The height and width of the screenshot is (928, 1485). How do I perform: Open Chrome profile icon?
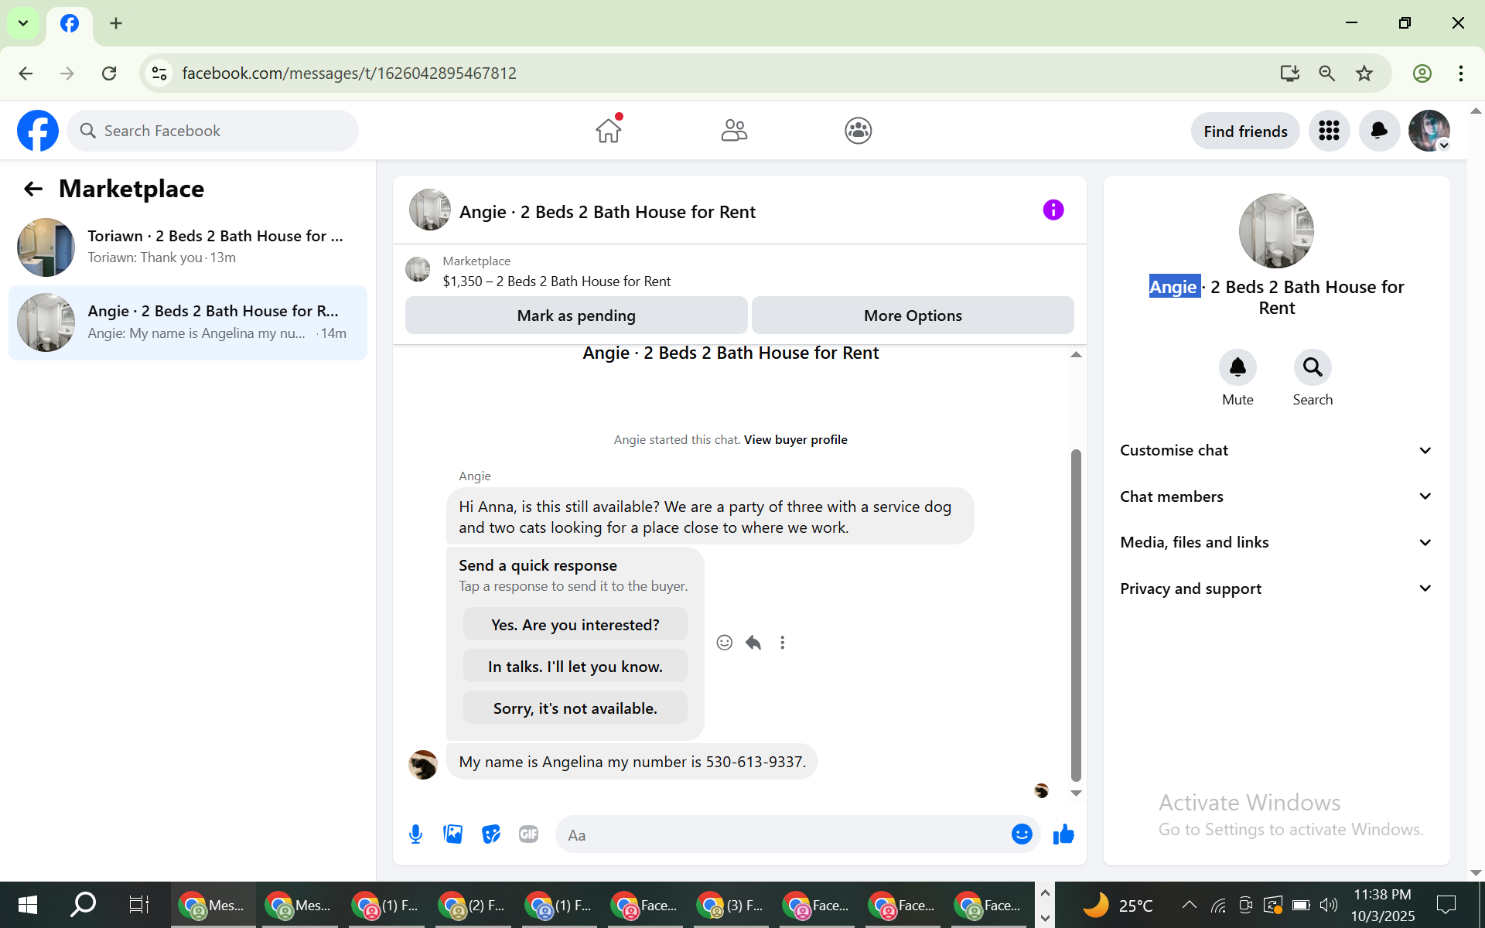pyautogui.click(x=1422, y=73)
